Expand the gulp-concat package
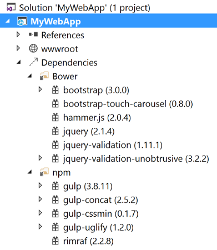 [x=40, y=199]
